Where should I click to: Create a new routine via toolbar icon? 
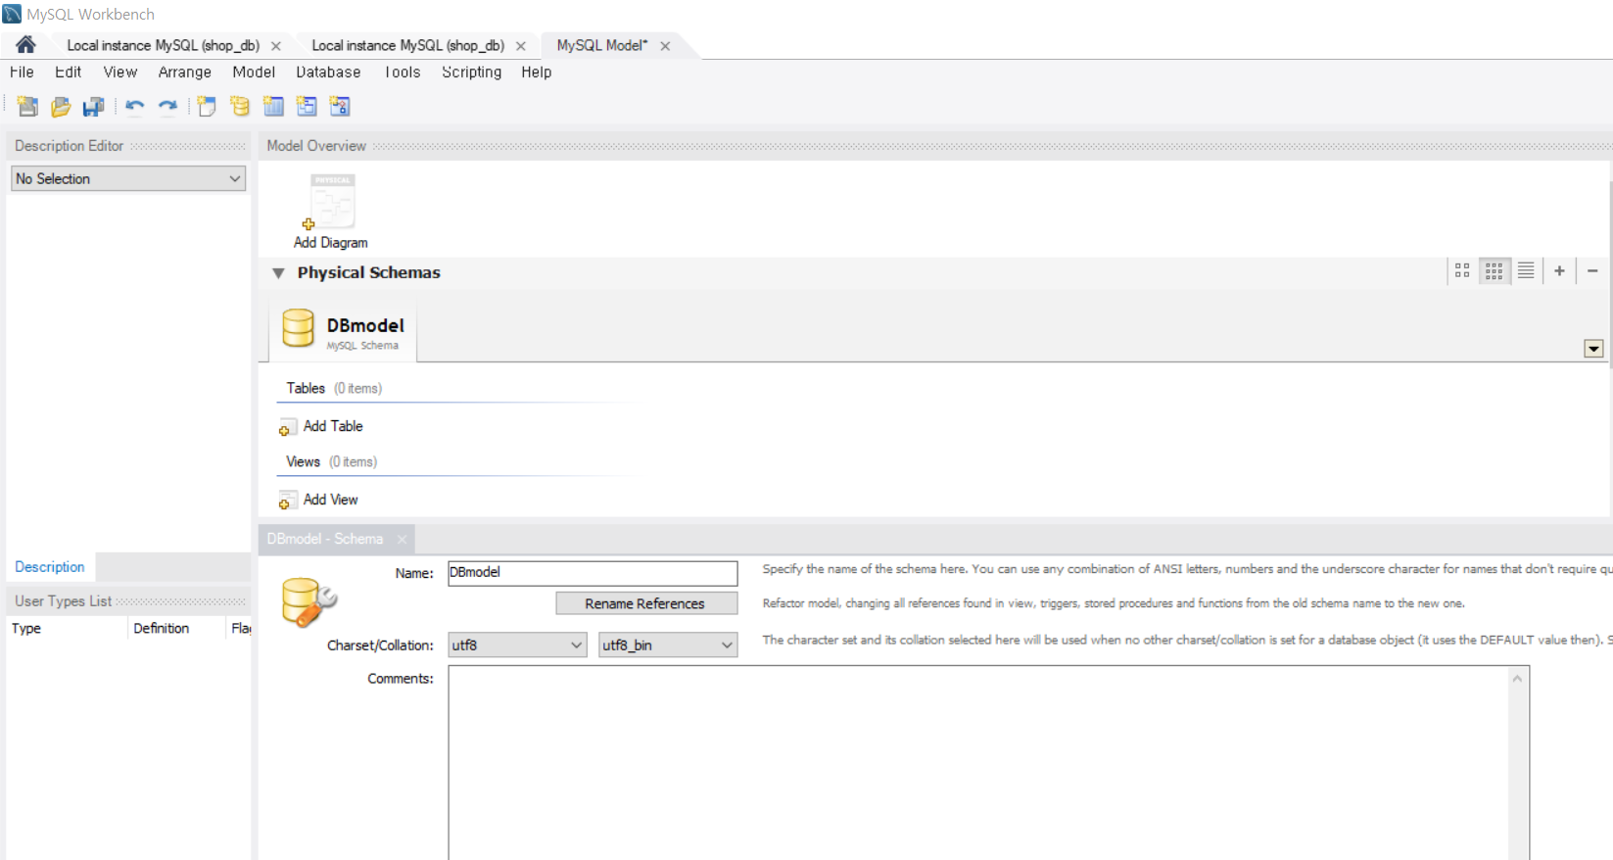[x=340, y=107]
